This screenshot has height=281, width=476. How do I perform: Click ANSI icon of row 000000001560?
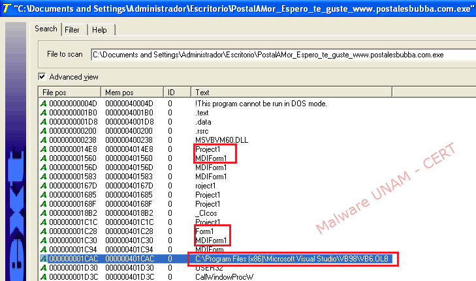pos(44,158)
